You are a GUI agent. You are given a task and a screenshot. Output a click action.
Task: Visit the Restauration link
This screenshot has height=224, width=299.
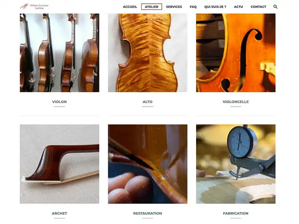148,213
